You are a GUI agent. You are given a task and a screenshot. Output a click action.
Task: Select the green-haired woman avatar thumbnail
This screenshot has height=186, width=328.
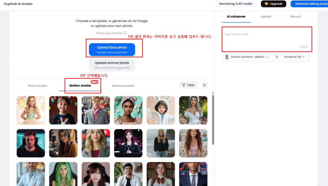63,174
